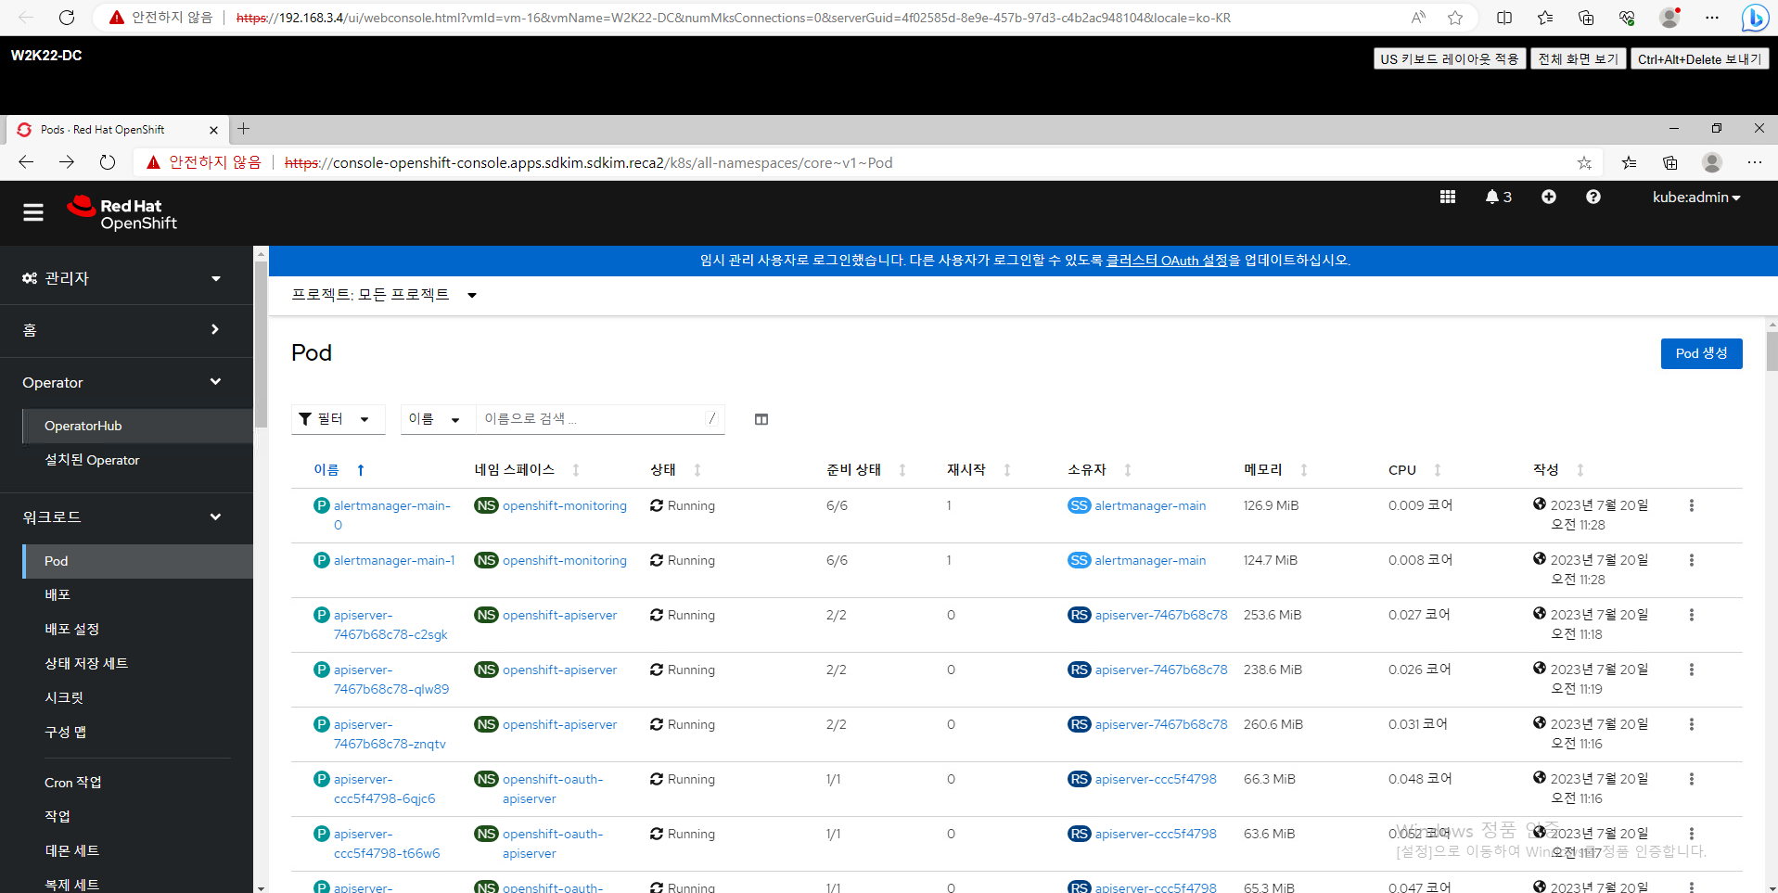Open the notifications bell showing 3
Viewport: 1778px width, 893px height.
point(1498,197)
